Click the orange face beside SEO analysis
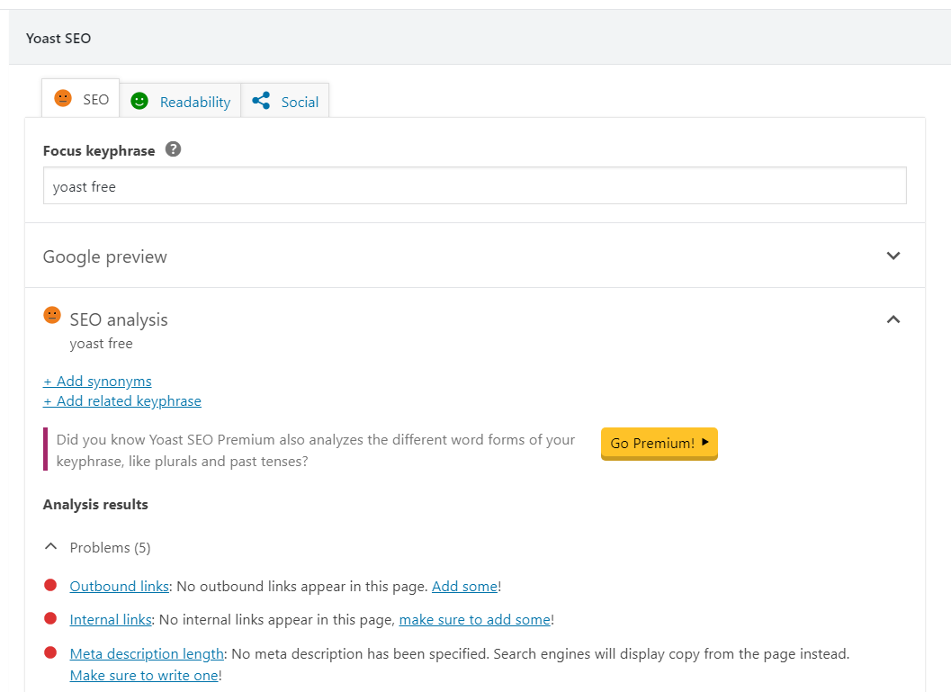The image size is (951, 692). point(52,315)
